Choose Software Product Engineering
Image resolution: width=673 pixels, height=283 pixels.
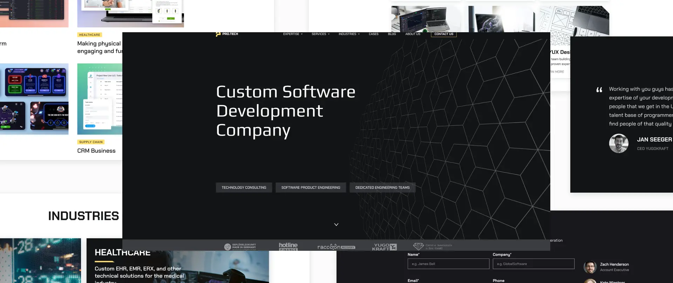coord(311,188)
